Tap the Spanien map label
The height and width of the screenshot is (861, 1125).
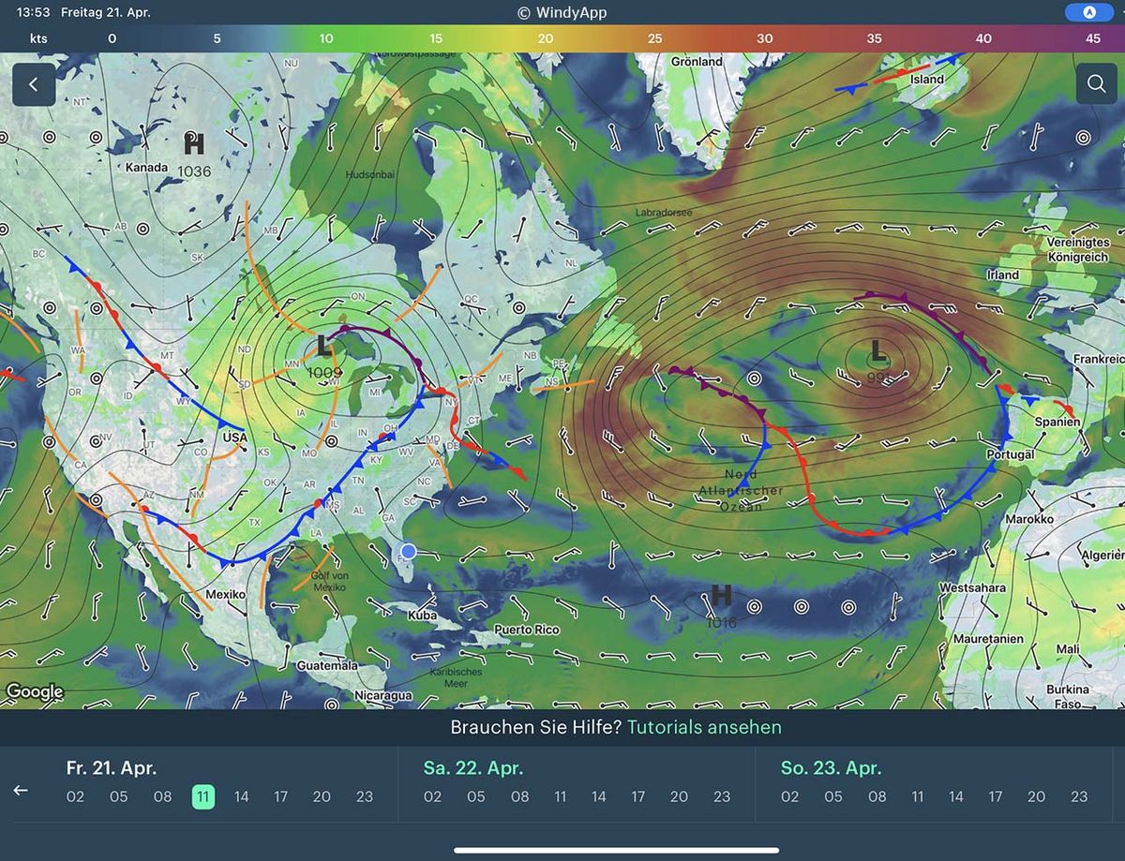tap(1057, 422)
